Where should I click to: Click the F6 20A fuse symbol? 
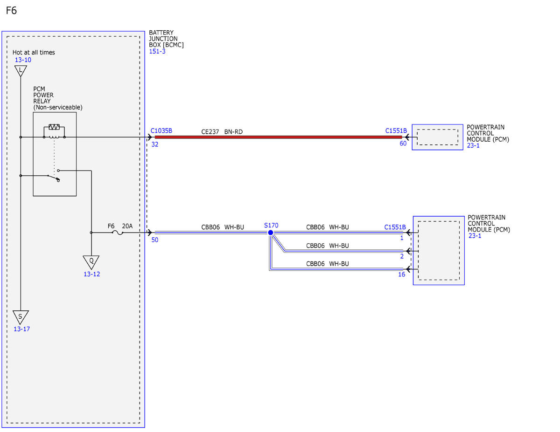(119, 232)
